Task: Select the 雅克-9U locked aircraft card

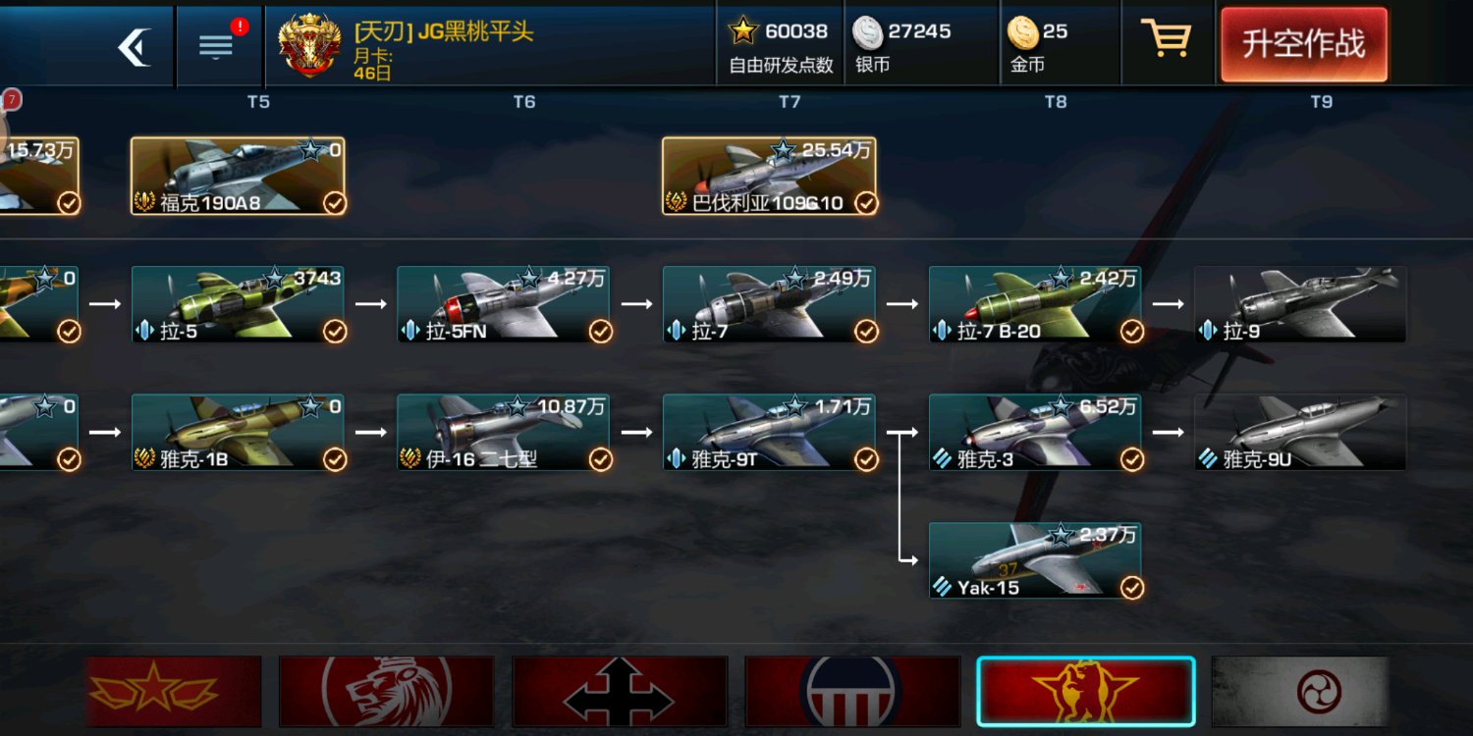Action: pyautogui.click(x=1300, y=432)
